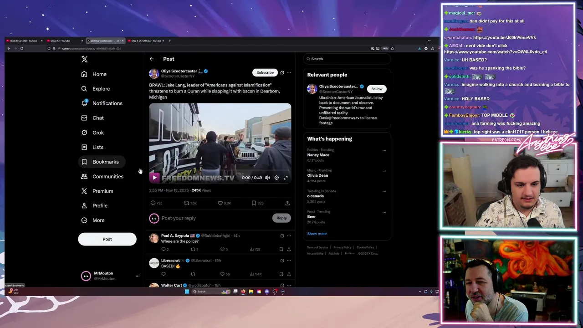Play the FreedomNews.TV video
583x328 pixels.
(154, 178)
